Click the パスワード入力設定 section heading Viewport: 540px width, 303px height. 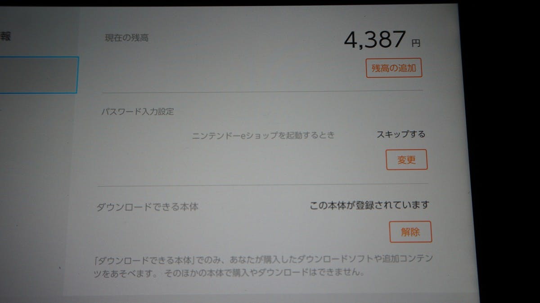click(x=138, y=111)
